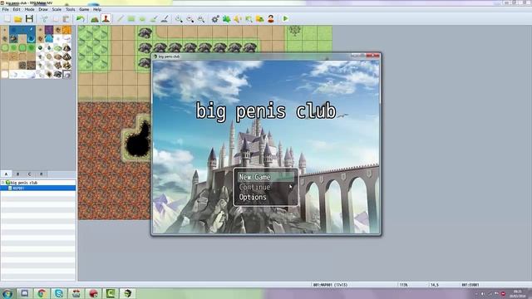Click the Zoom In magnifier icon
Screen dimensions: 532x299
179,18
